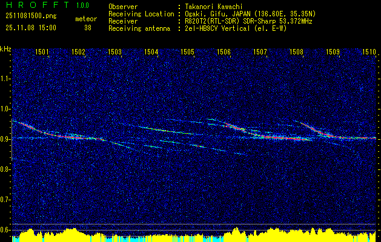Click the kHz axis unit label

5,49
